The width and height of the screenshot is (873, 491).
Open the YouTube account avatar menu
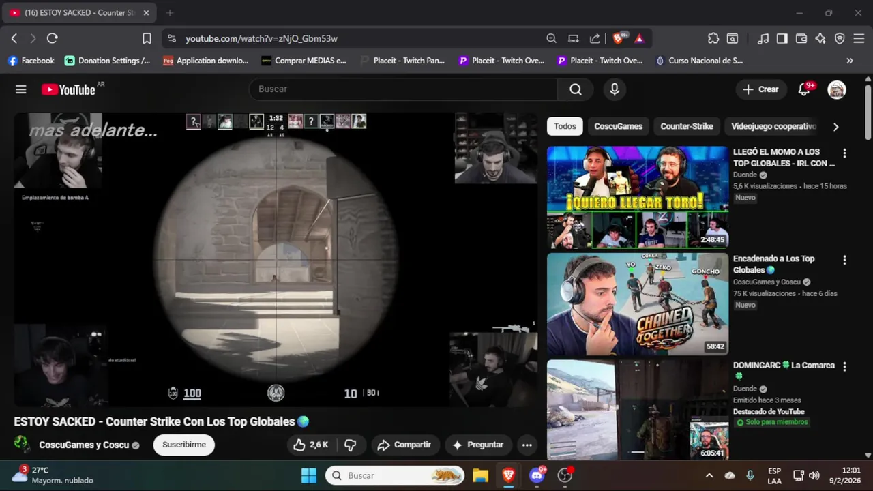click(x=837, y=89)
